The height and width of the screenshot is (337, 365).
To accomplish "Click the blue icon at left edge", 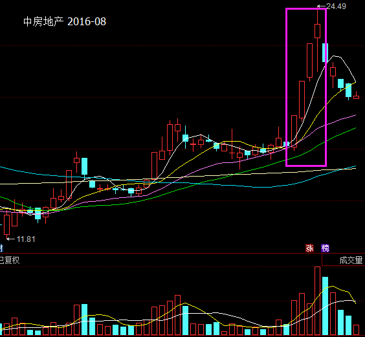I will (1, 248).
